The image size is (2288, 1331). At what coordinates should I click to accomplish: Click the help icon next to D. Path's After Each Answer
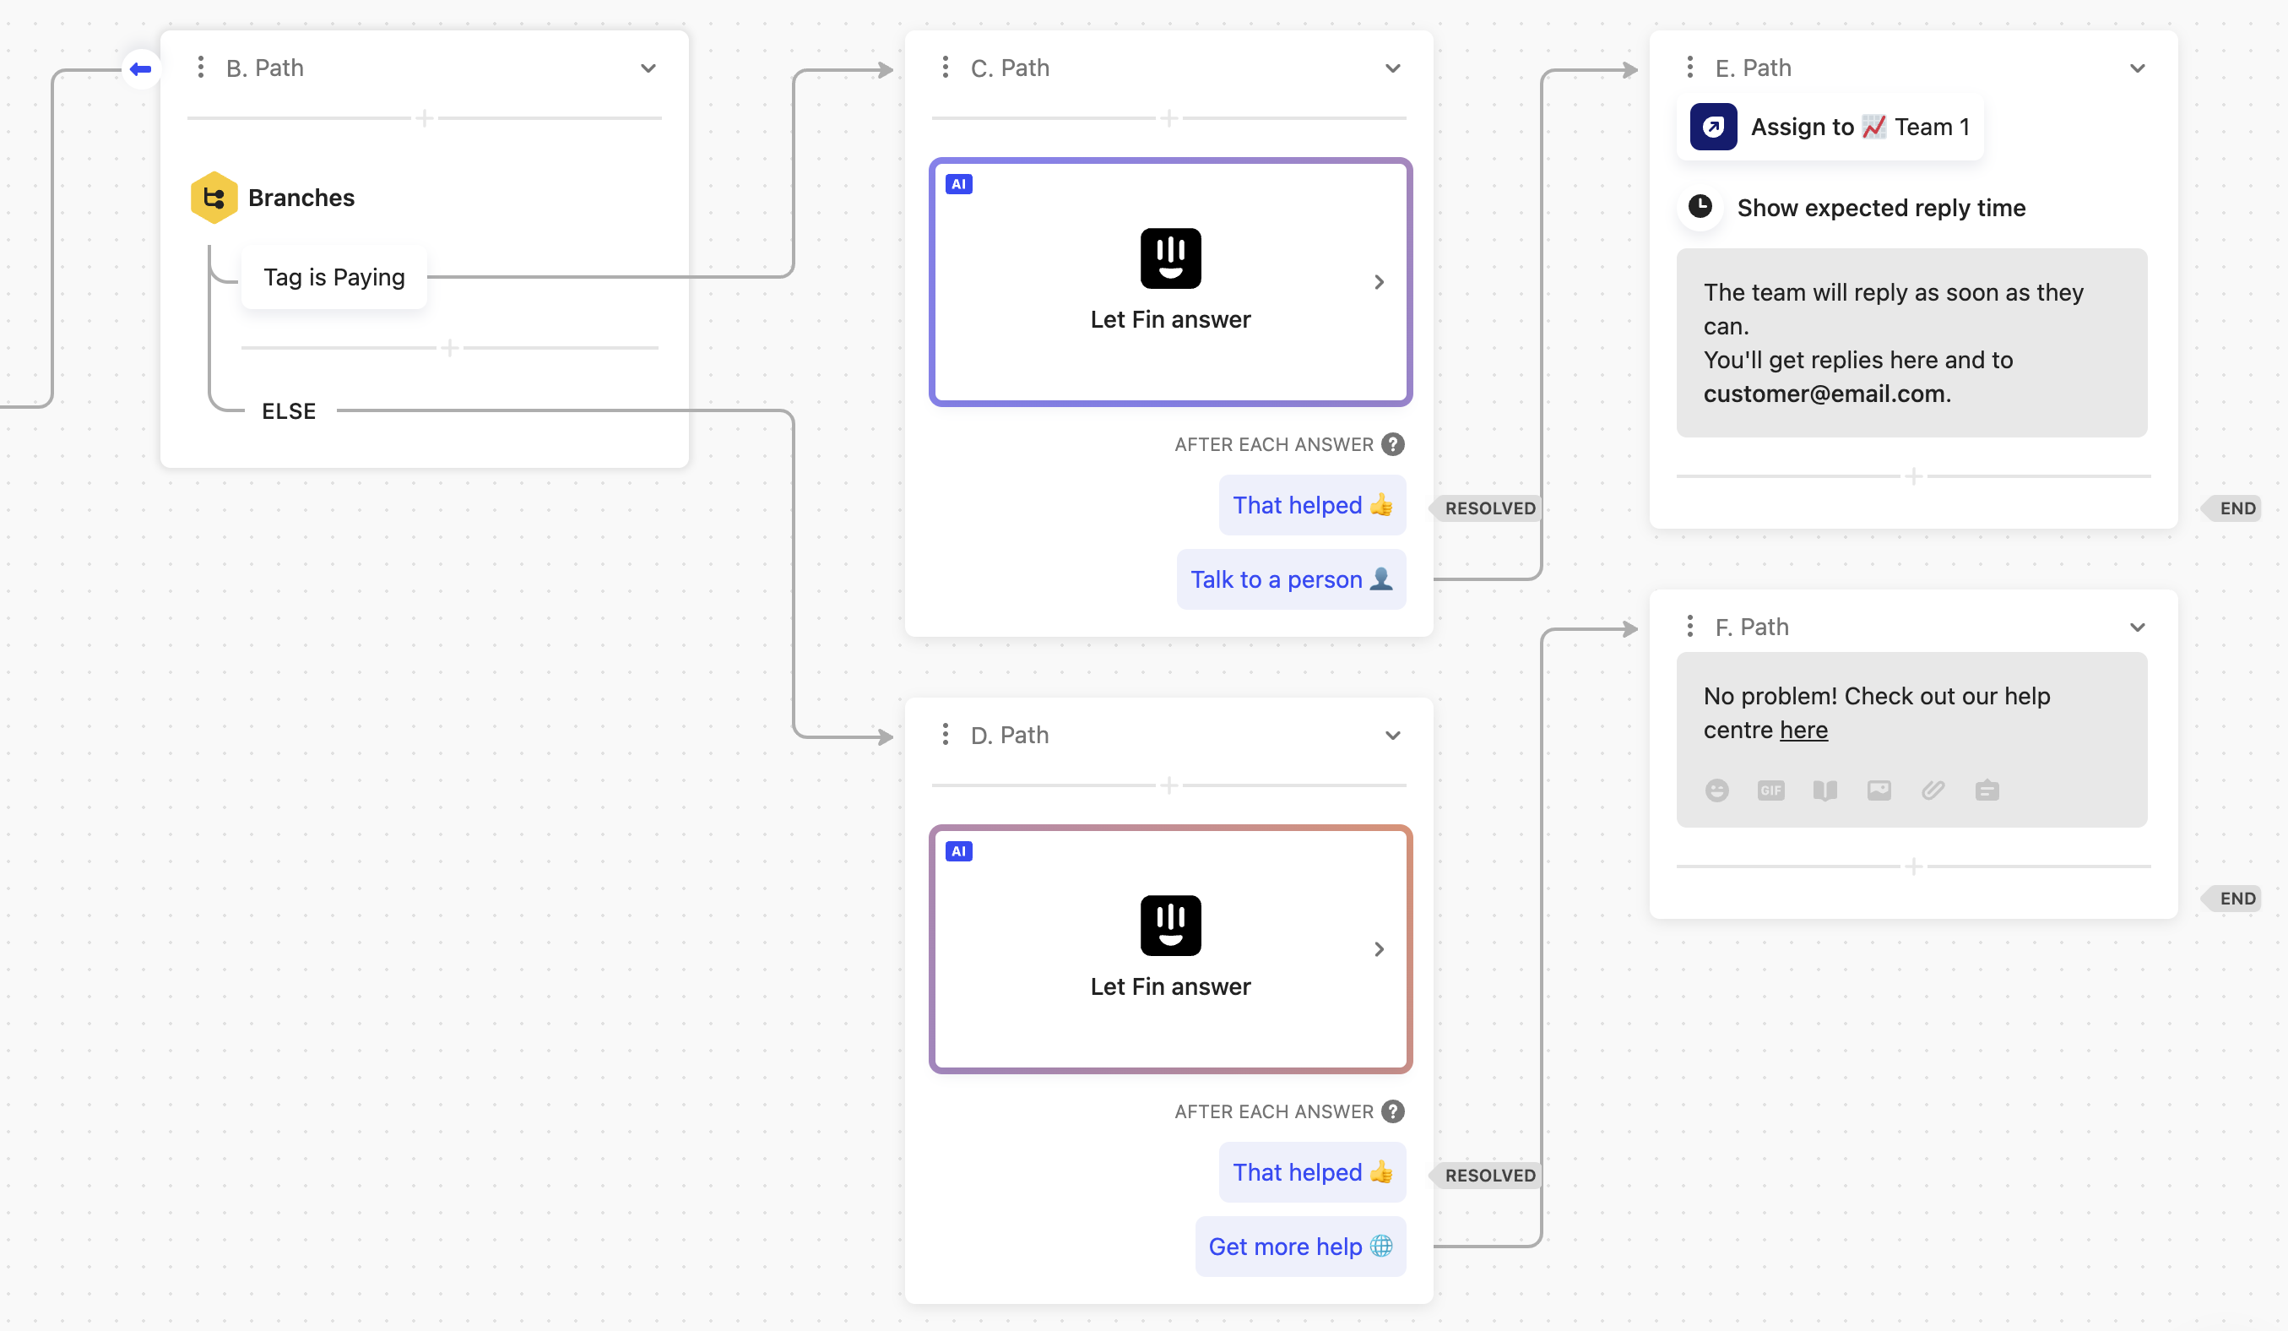tap(1393, 1111)
